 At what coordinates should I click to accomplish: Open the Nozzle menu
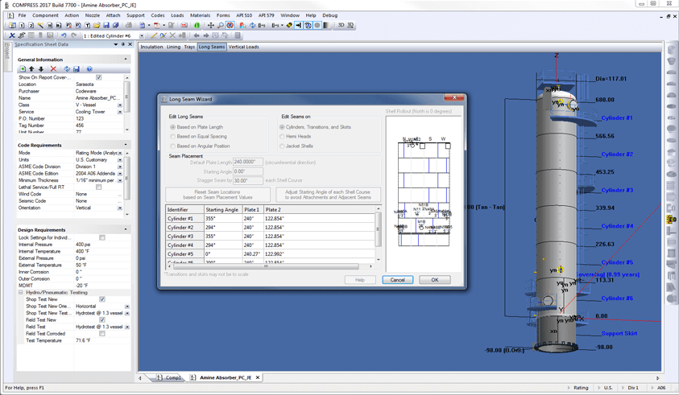[93, 15]
